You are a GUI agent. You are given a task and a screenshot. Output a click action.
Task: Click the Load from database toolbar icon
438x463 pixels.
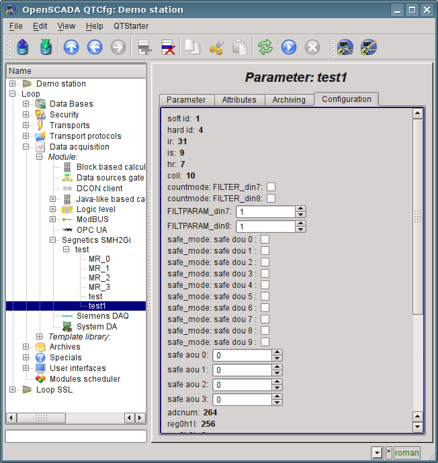(23, 47)
